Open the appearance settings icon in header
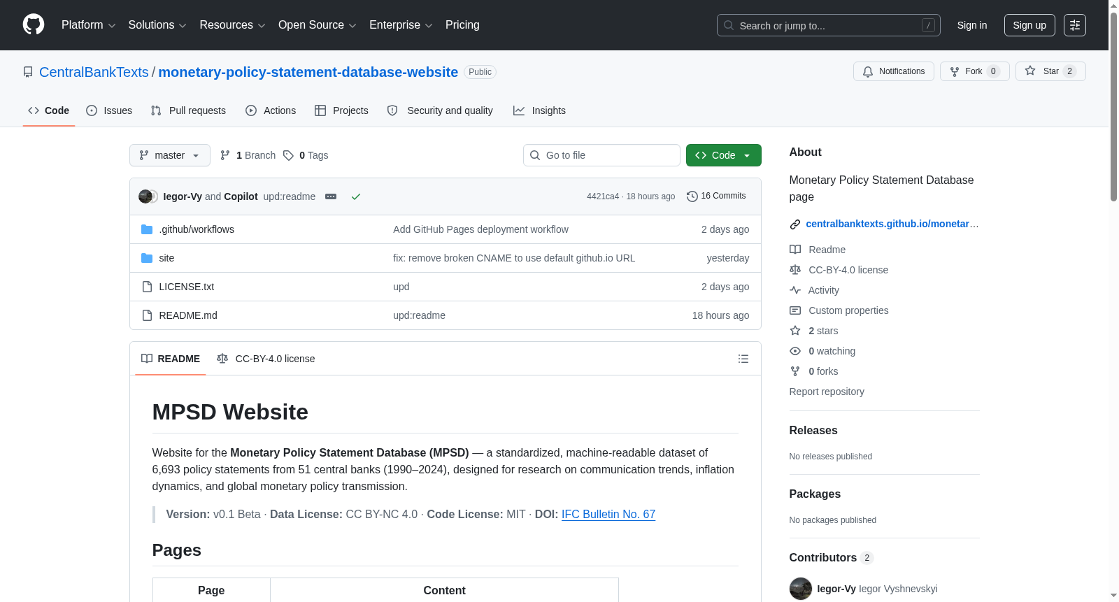Viewport: 1119px width, 602px height. tap(1075, 25)
